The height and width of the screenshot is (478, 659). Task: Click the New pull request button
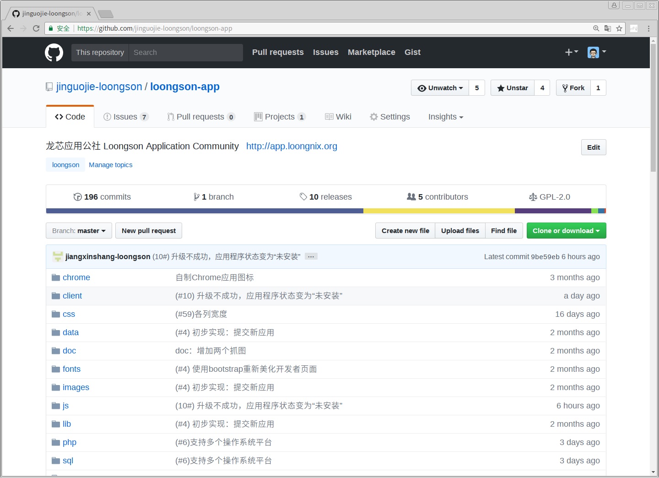tap(149, 231)
